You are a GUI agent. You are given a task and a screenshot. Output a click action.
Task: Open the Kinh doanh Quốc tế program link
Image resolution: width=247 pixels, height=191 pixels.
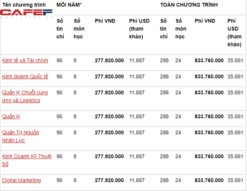pyautogui.click(x=25, y=77)
